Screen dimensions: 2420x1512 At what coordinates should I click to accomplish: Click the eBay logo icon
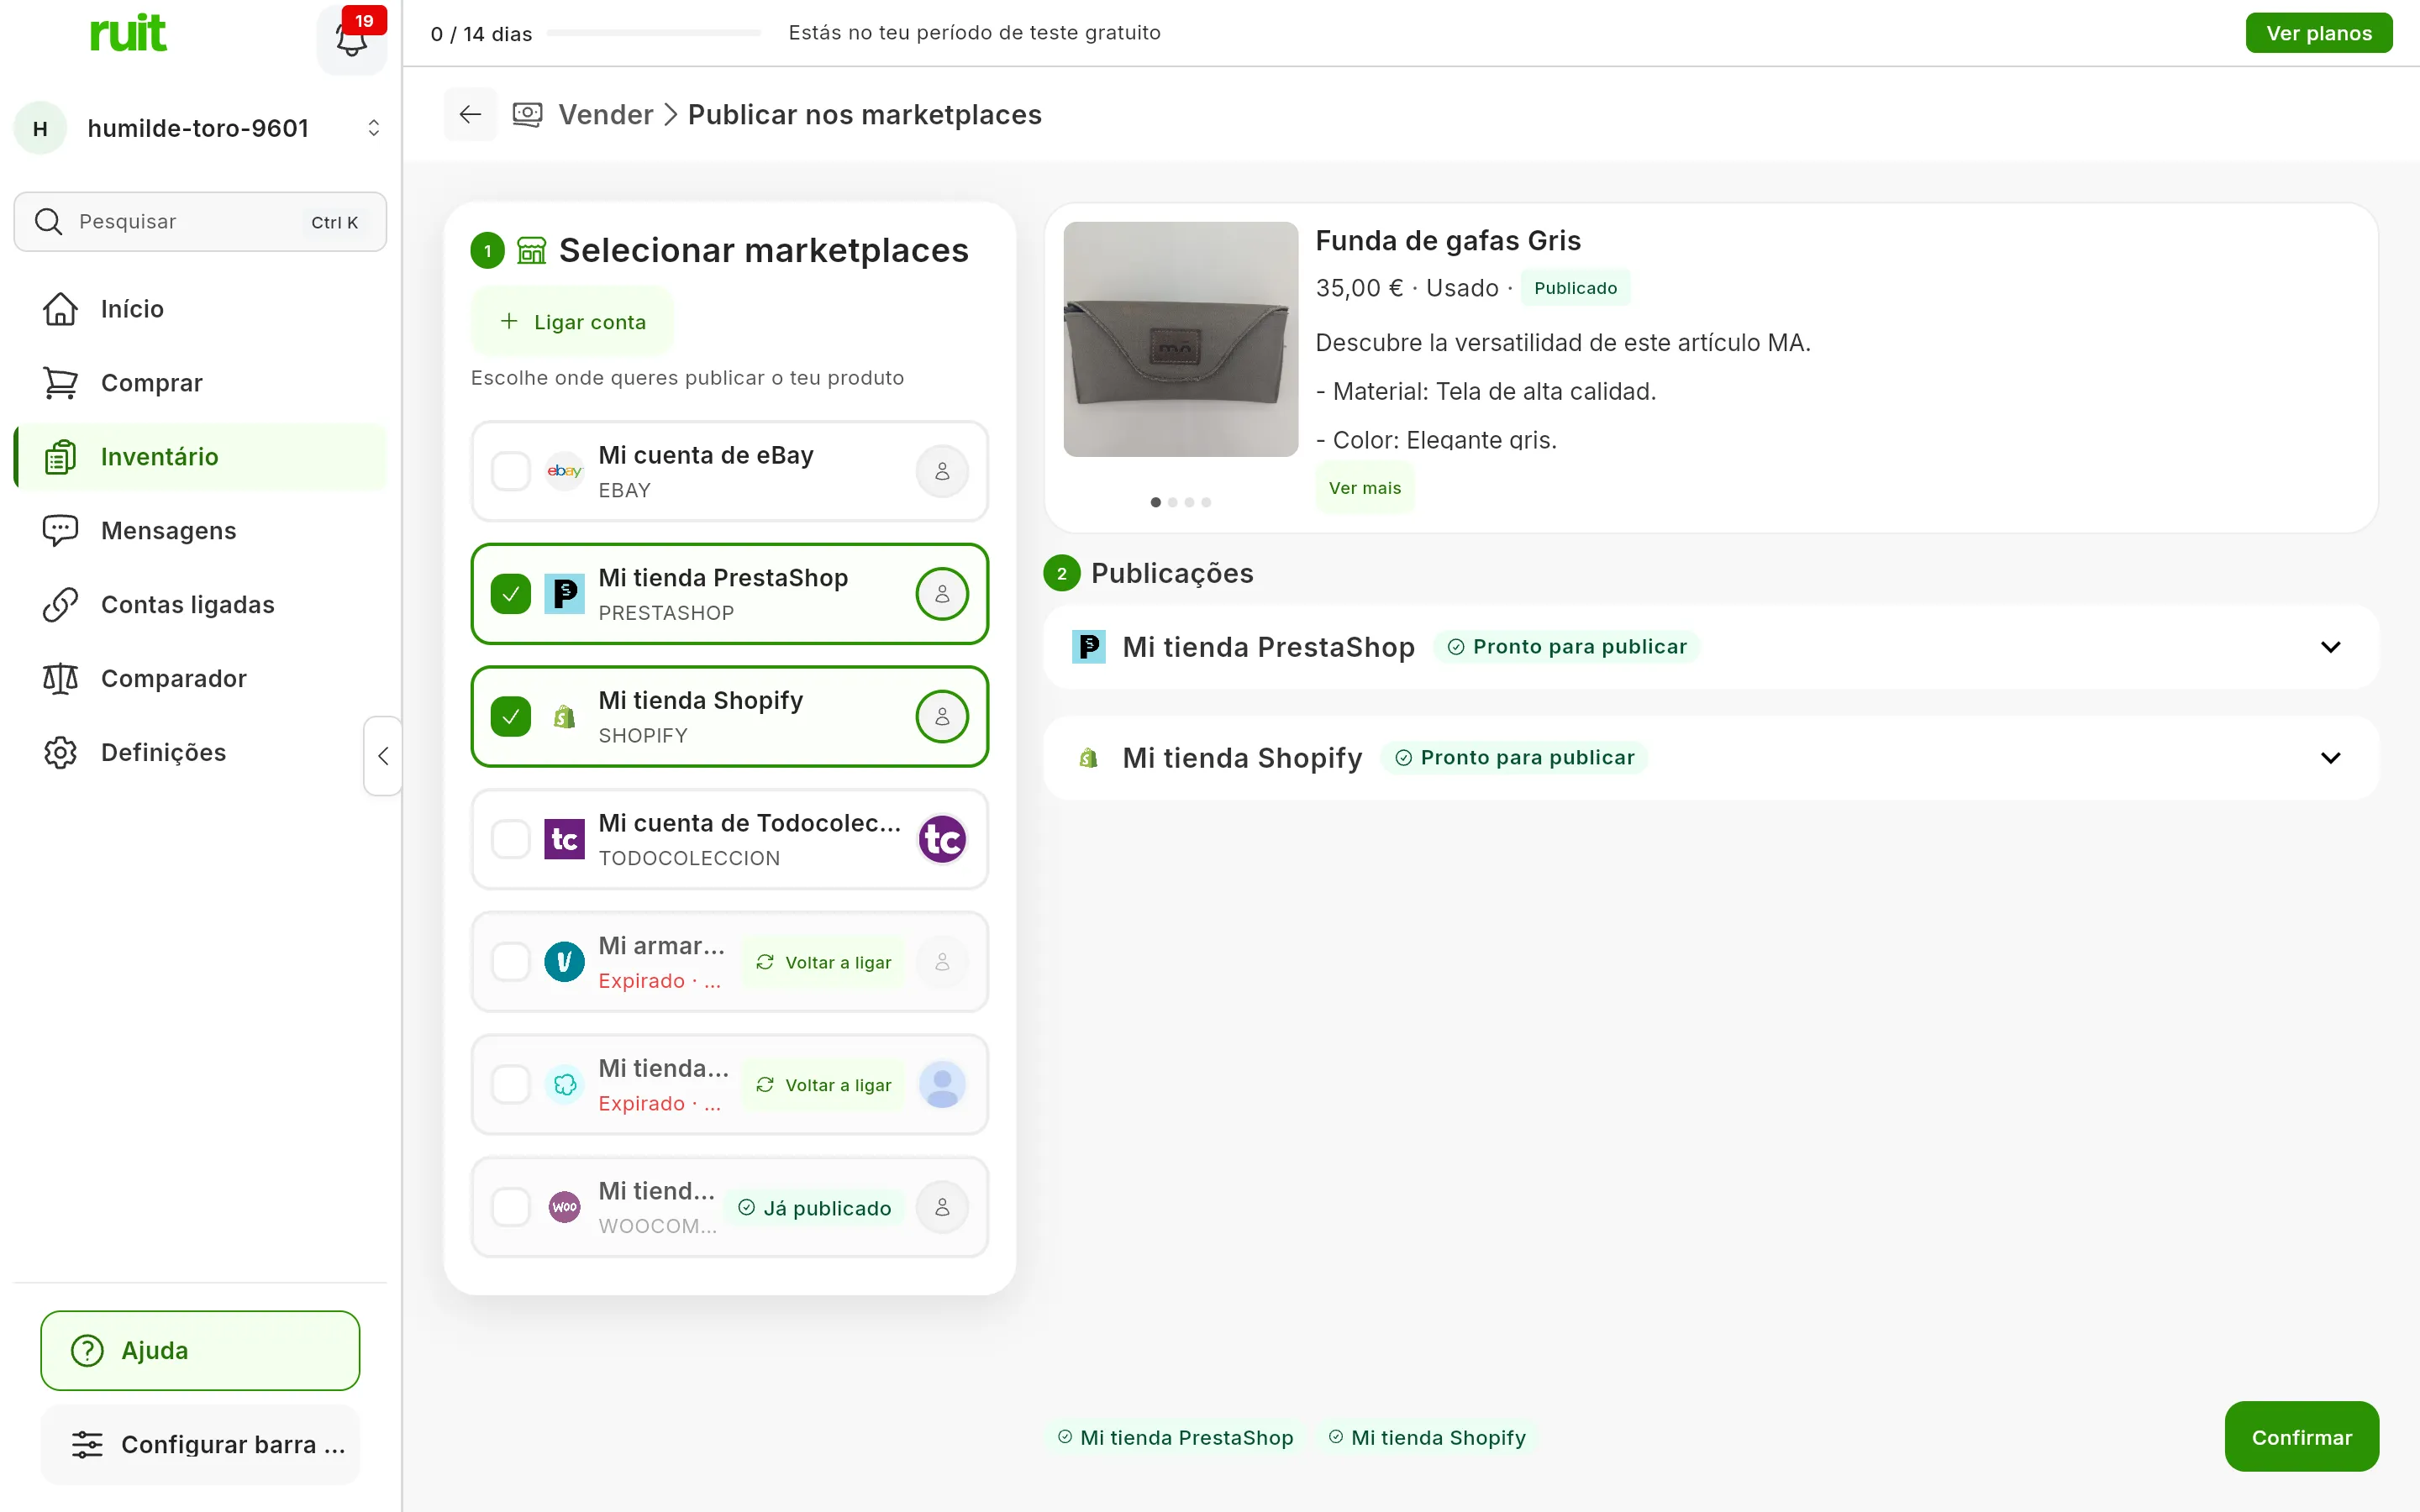pyautogui.click(x=564, y=471)
